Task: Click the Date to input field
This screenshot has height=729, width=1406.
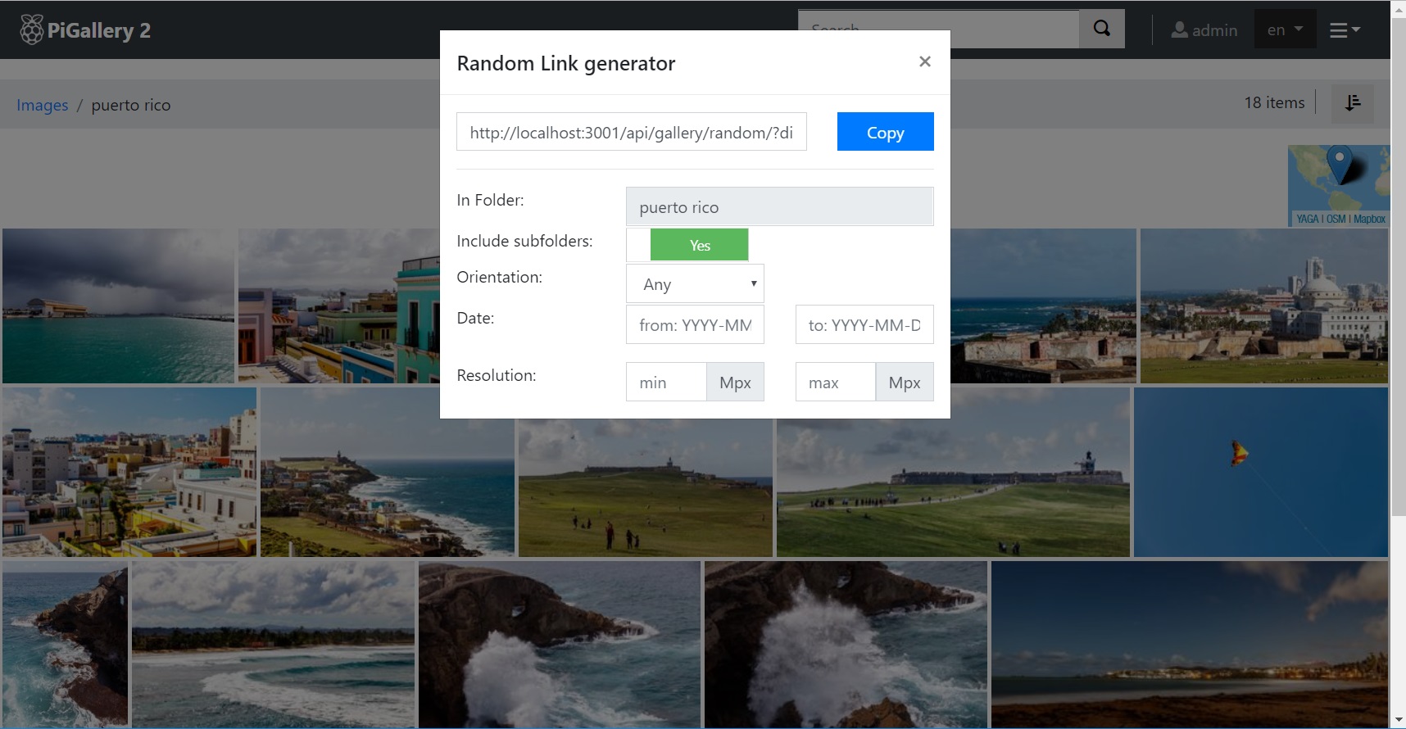Action: pyautogui.click(x=864, y=325)
